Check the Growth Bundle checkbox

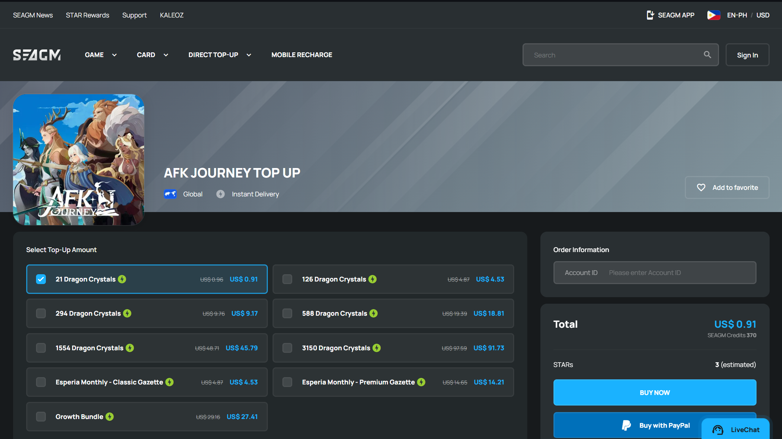pyautogui.click(x=41, y=416)
